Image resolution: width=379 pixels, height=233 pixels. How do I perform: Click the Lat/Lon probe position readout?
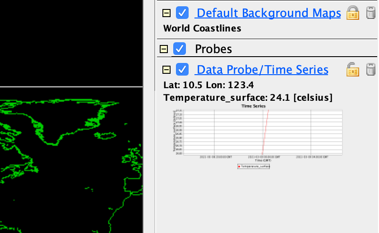click(x=211, y=85)
